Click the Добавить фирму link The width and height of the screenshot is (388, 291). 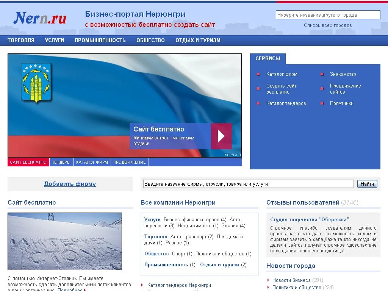coord(70,184)
